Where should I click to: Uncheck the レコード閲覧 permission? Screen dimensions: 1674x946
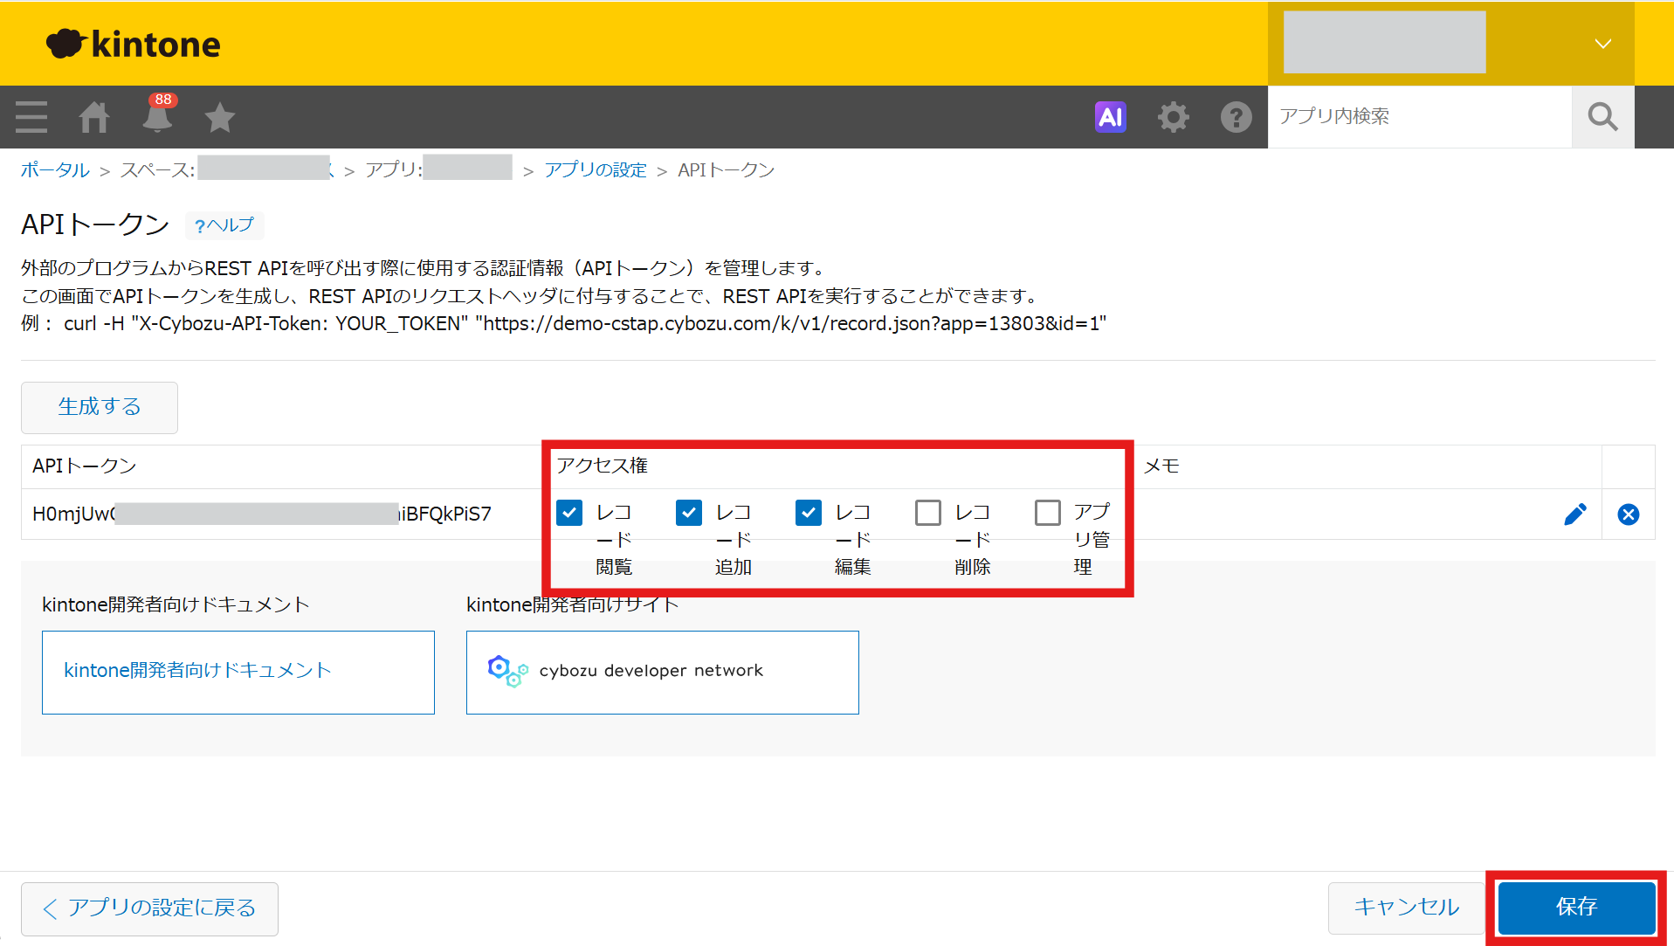tap(569, 513)
